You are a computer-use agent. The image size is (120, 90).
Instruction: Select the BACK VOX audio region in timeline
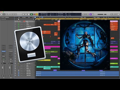point(77,73)
